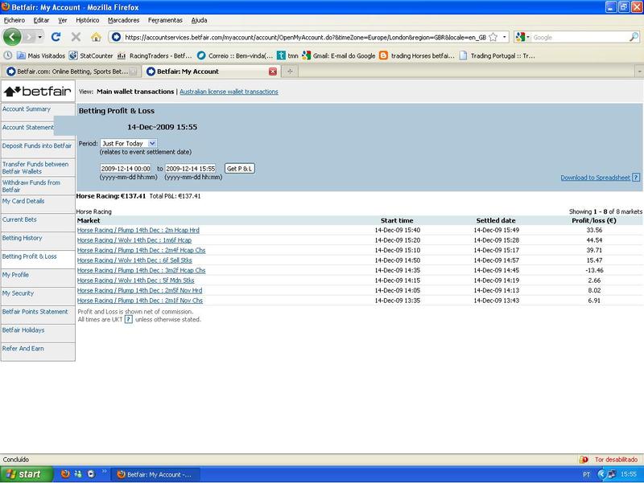The image size is (644, 483).
Task: Open the trading Horses betfair bookmark
Action: (417, 55)
